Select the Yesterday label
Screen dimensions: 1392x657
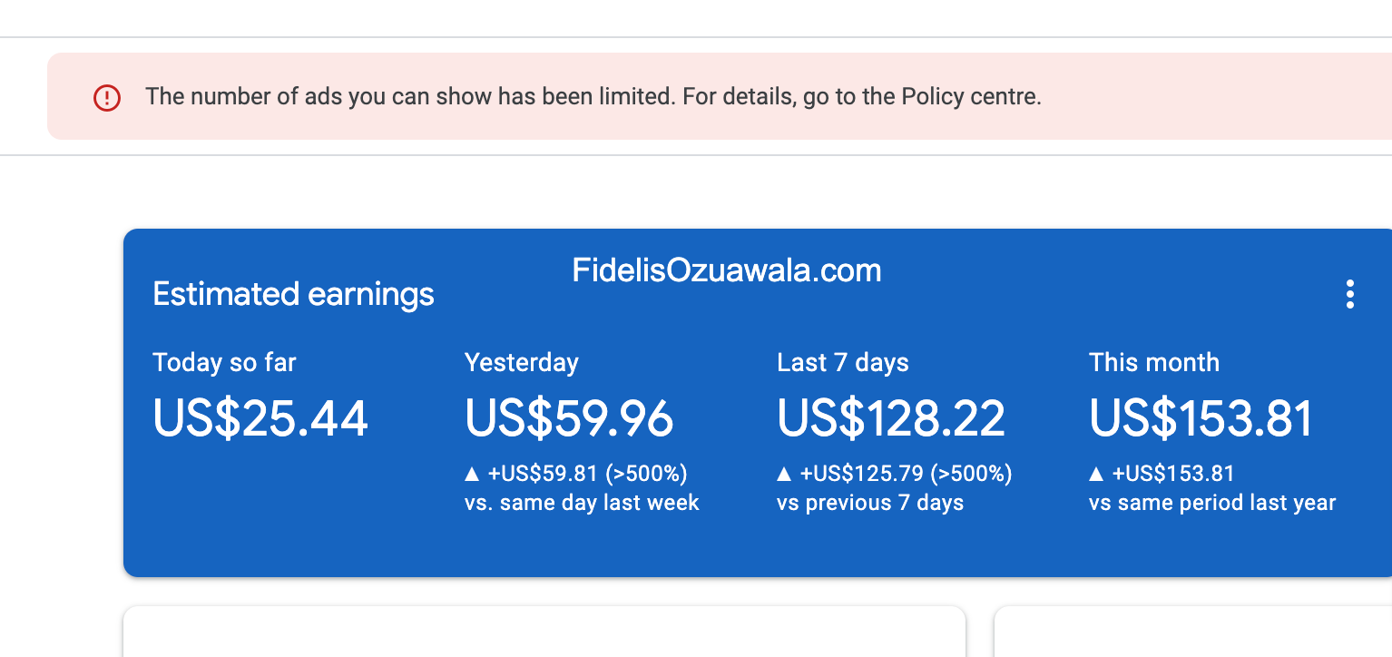click(522, 363)
